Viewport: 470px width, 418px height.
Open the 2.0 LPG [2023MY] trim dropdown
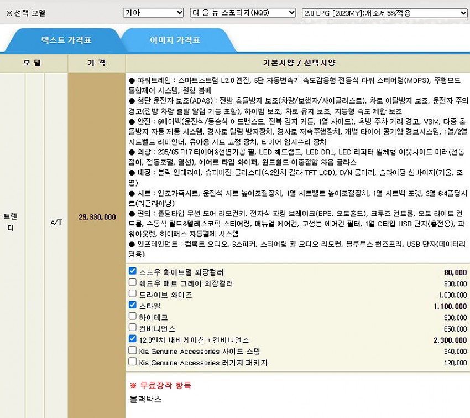[x=385, y=12]
